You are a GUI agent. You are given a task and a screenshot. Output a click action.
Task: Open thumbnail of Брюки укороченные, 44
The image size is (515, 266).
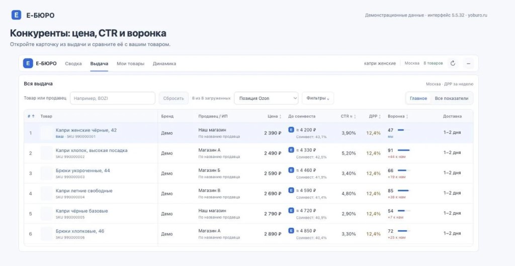coord(47,173)
